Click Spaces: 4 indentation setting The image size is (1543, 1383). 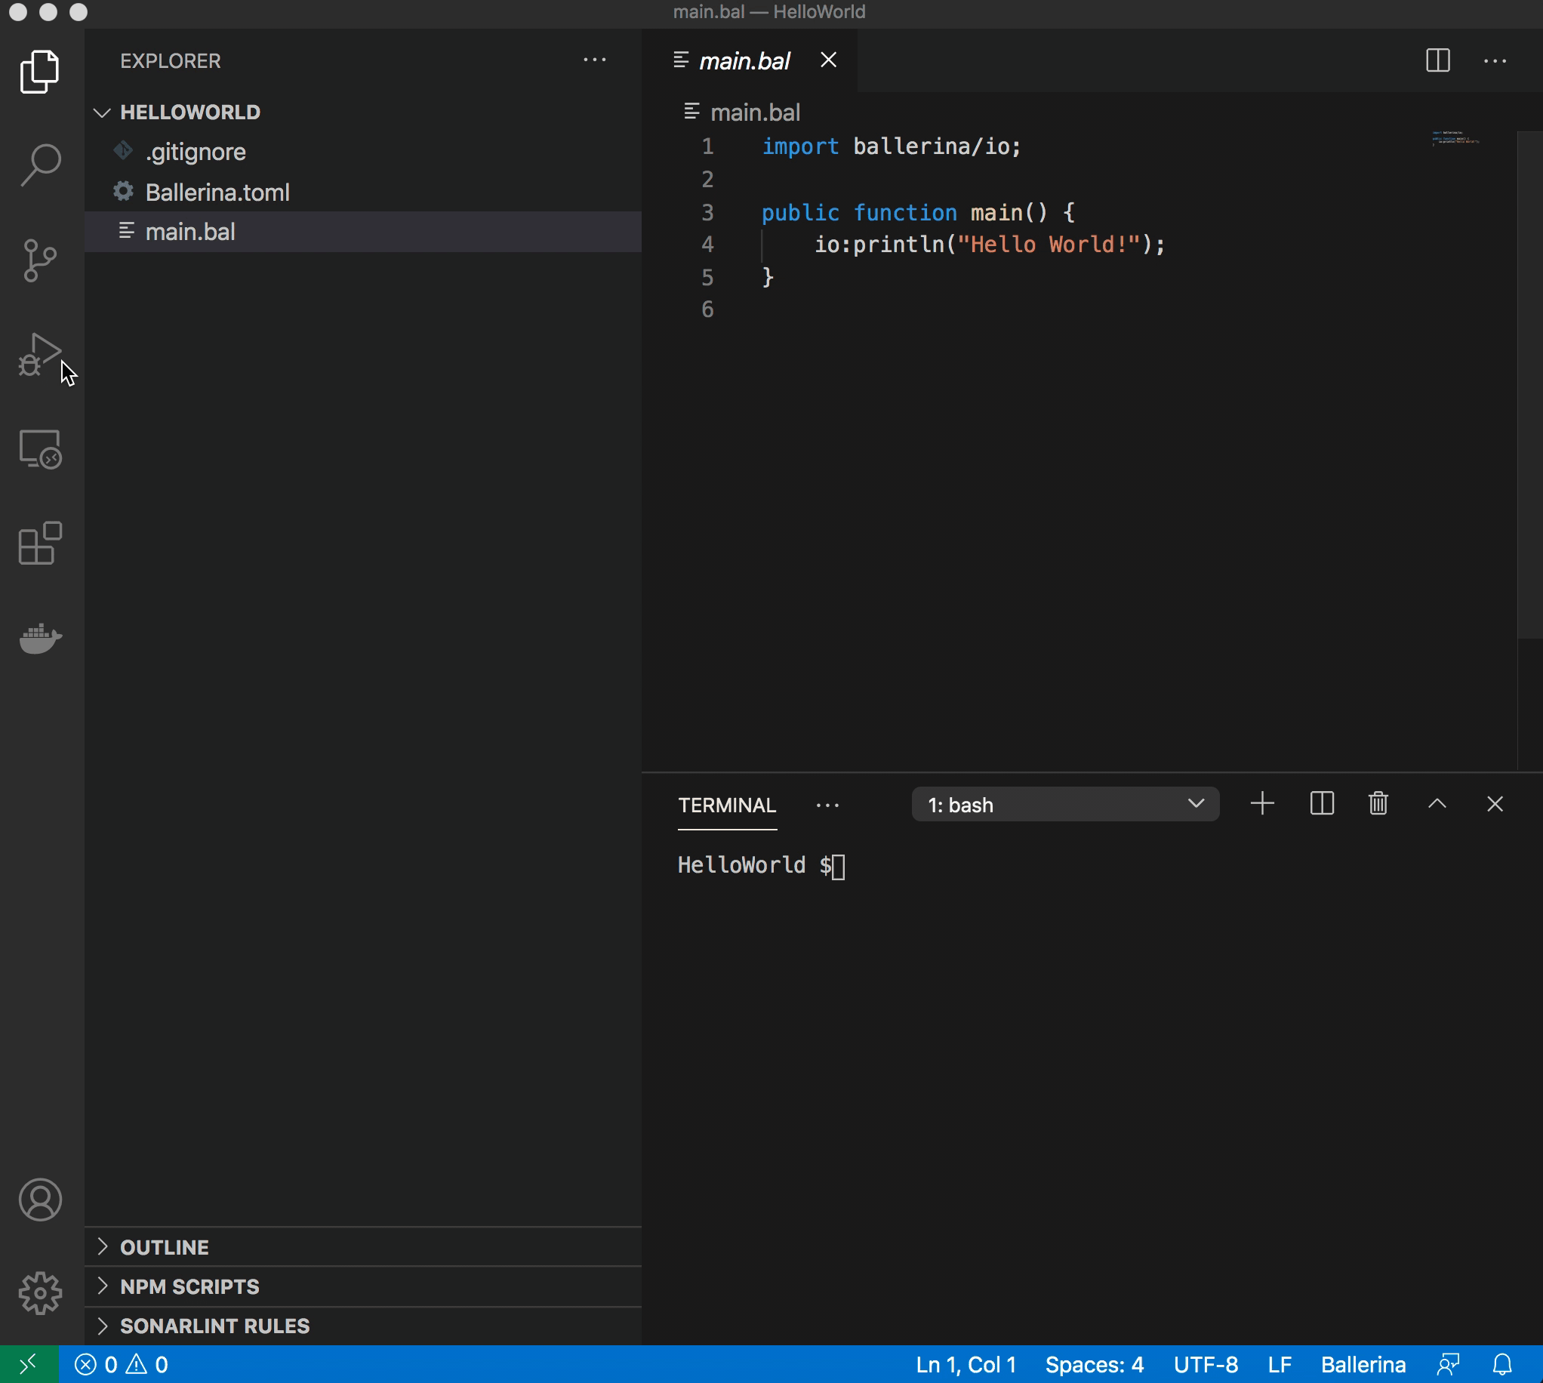1094,1365
